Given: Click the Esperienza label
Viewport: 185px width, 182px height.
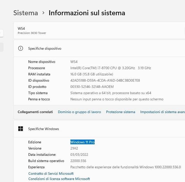Looking at the screenshot, I should pos(36,167).
